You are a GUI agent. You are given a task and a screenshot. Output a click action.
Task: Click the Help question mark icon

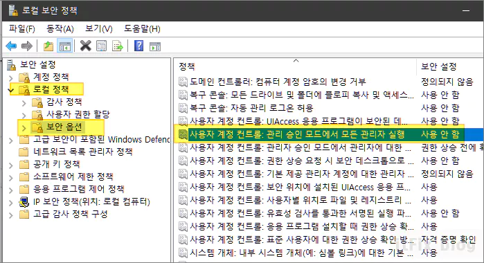coord(139,46)
